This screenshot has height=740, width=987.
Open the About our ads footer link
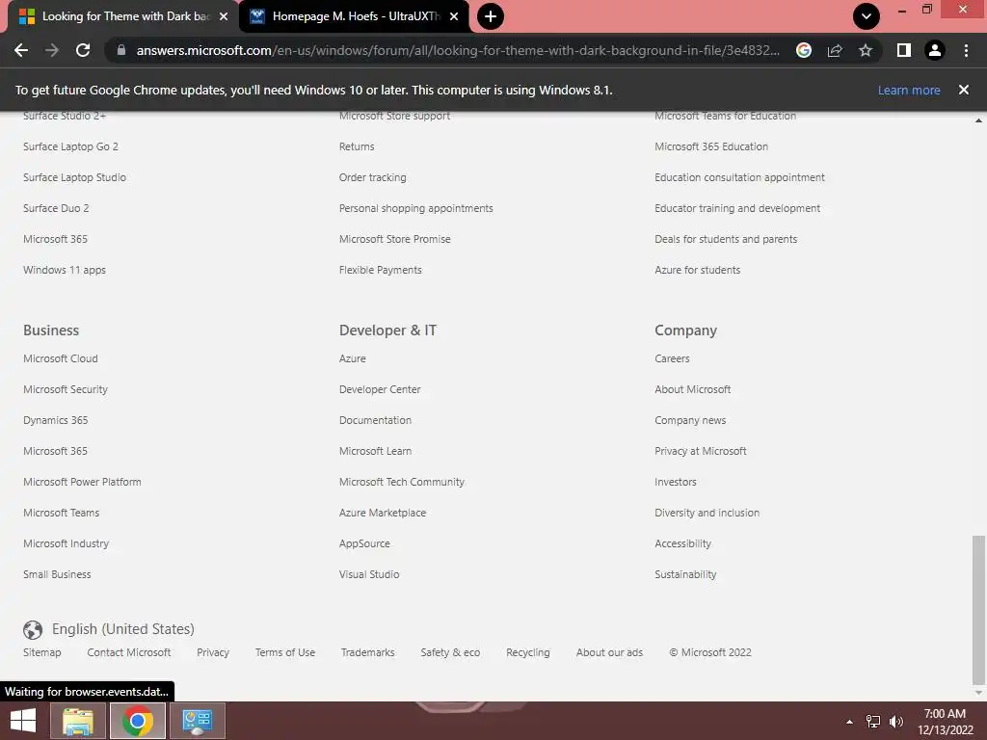[x=609, y=652]
